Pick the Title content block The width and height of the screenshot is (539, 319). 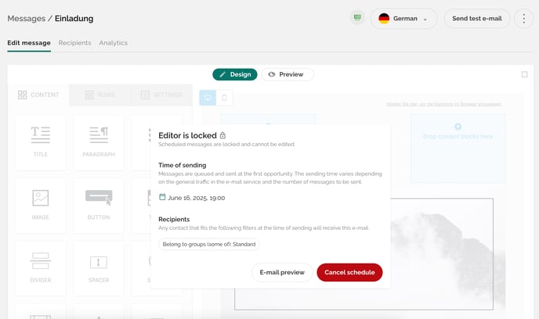point(41,143)
